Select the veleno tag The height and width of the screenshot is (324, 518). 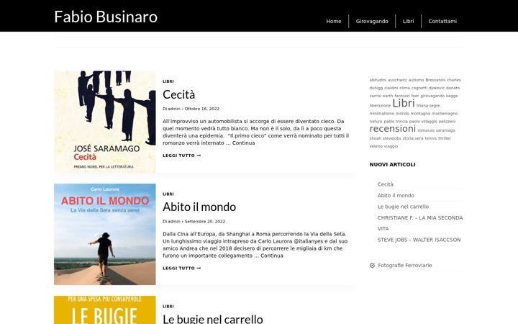(376, 146)
